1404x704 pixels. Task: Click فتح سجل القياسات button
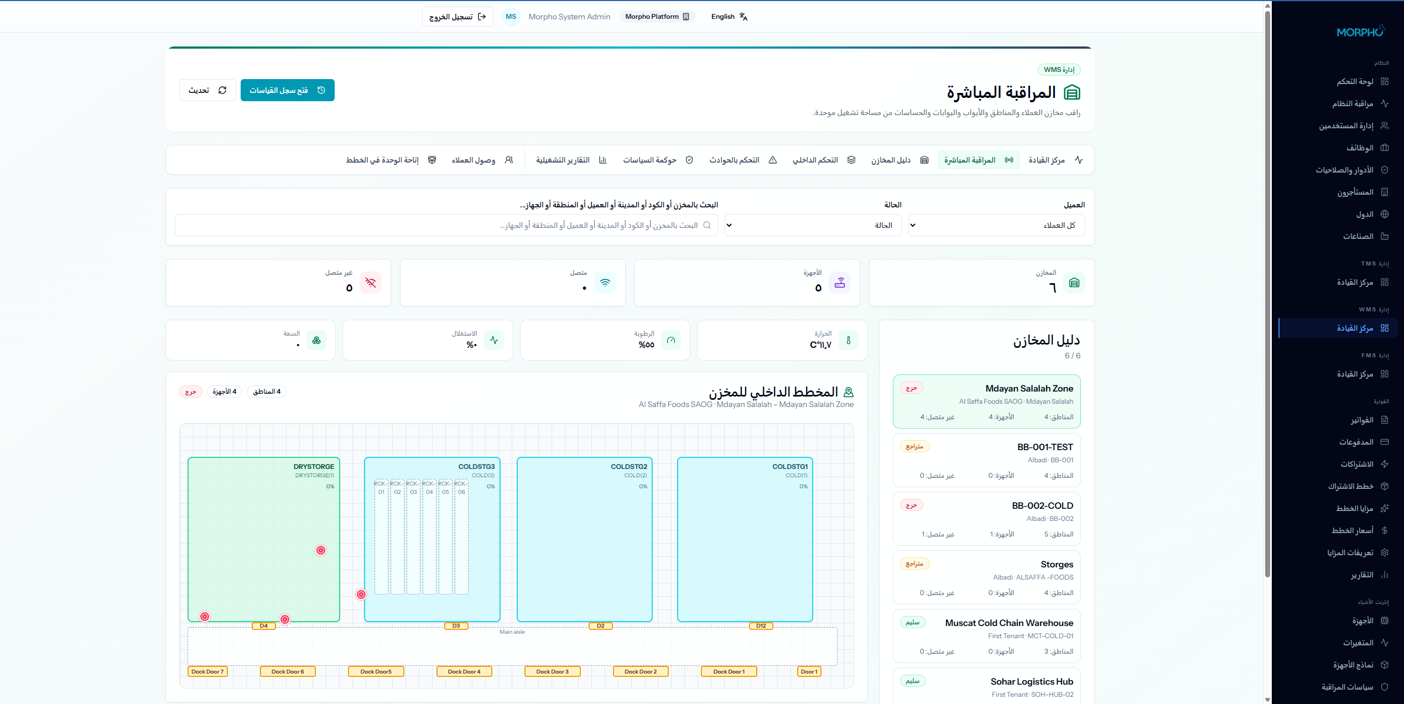[x=287, y=90]
